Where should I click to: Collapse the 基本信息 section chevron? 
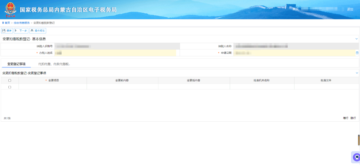357,39
